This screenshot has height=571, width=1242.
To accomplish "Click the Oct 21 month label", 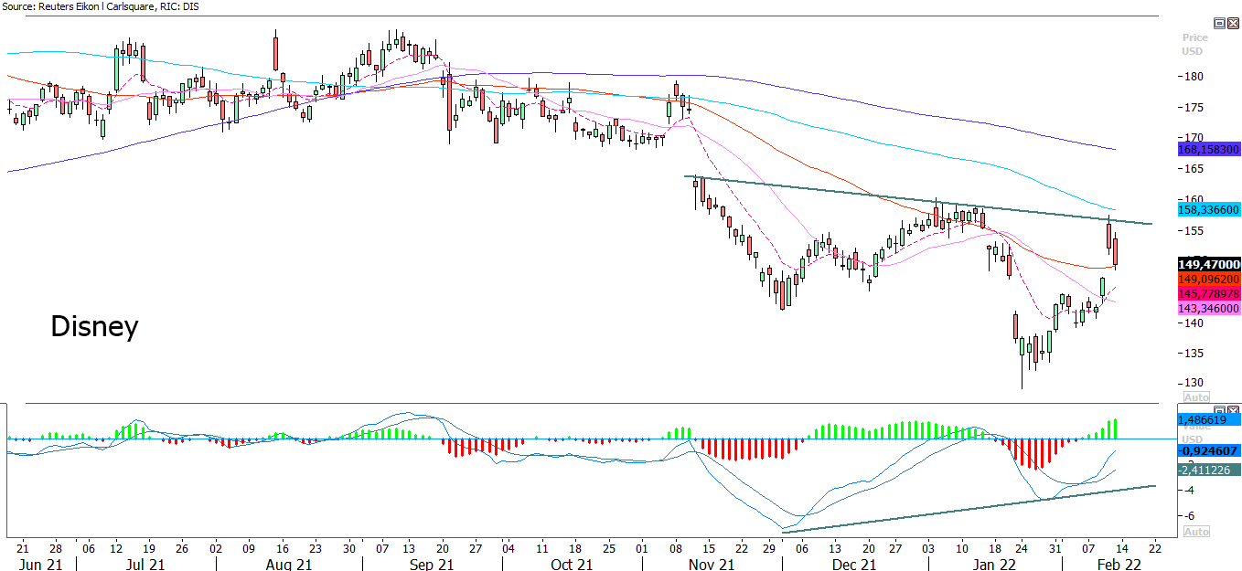I will pyautogui.click(x=571, y=565).
